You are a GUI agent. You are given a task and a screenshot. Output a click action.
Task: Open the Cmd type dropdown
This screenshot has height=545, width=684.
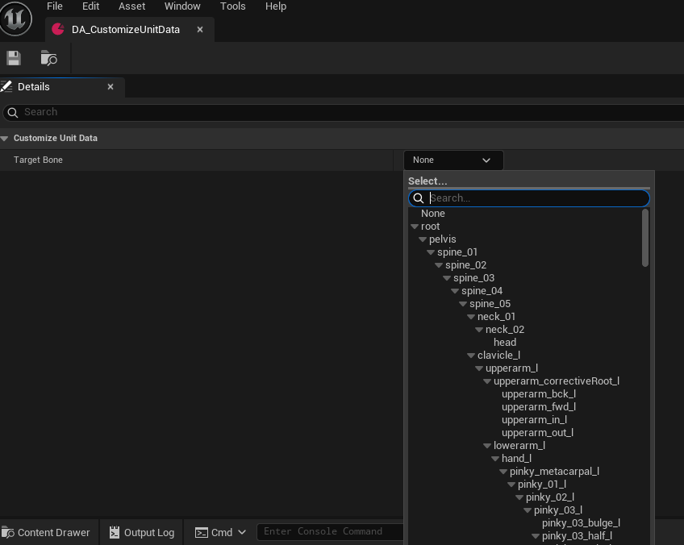(x=221, y=532)
